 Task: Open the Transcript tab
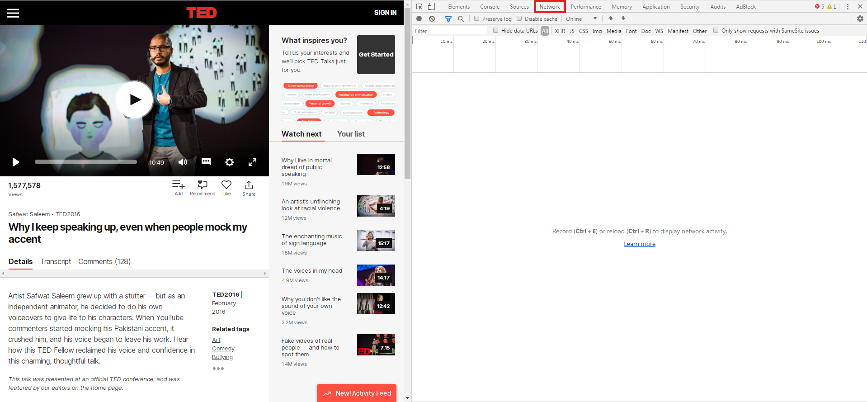pyautogui.click(x=56, y=261)
